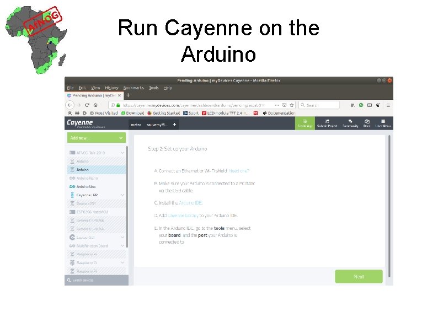Save the page to Pocket
438x328 pixels.
pyautogui.click(x=284, y=105)
